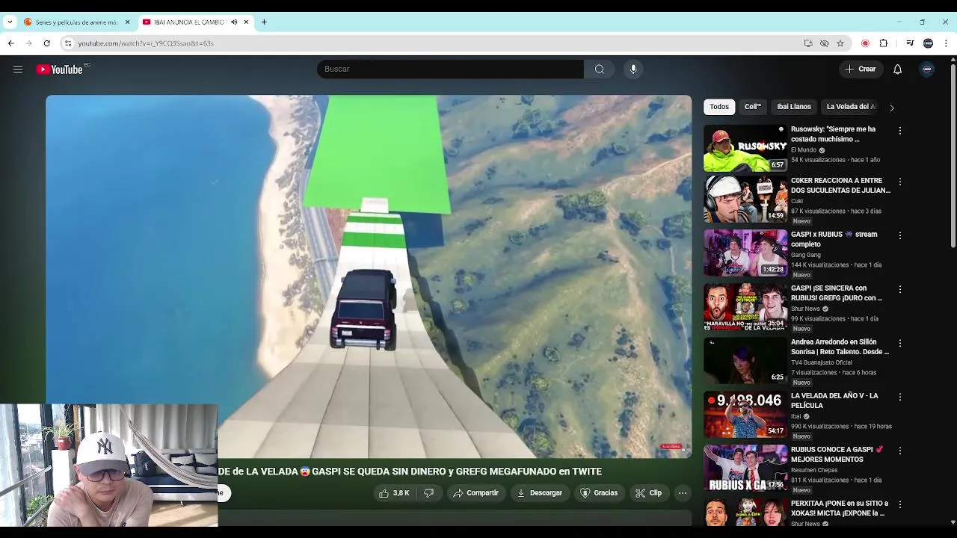Open the YouTube hamburger guide menu
The width and height of the screenshot is (957, 538).
coord(18,69)
